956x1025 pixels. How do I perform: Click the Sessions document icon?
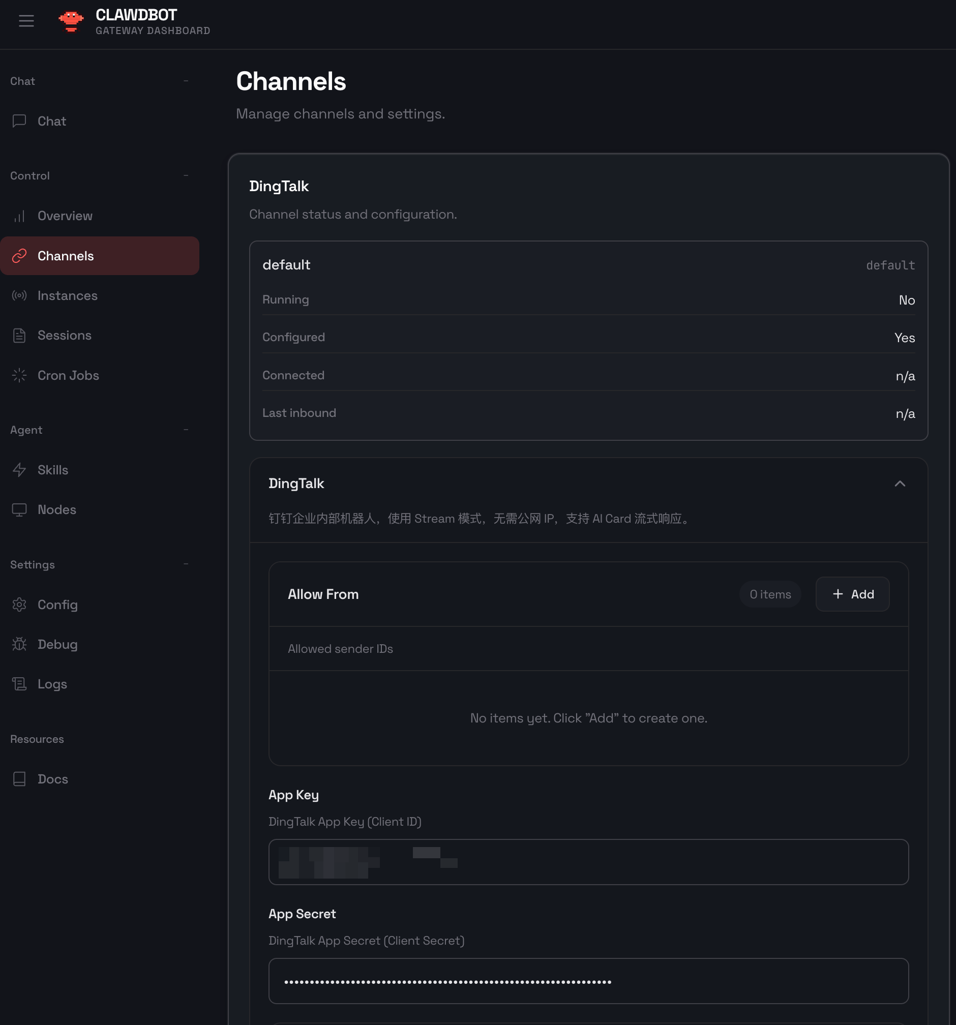19,335
